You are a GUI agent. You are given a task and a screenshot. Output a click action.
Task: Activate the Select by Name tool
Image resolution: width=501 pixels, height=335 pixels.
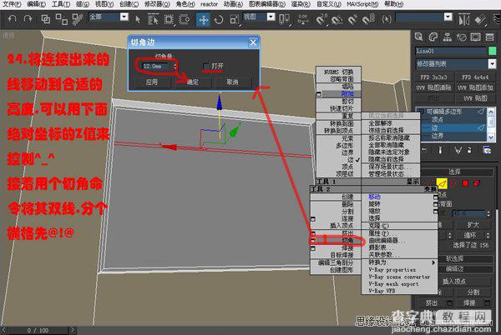point(153,19)
